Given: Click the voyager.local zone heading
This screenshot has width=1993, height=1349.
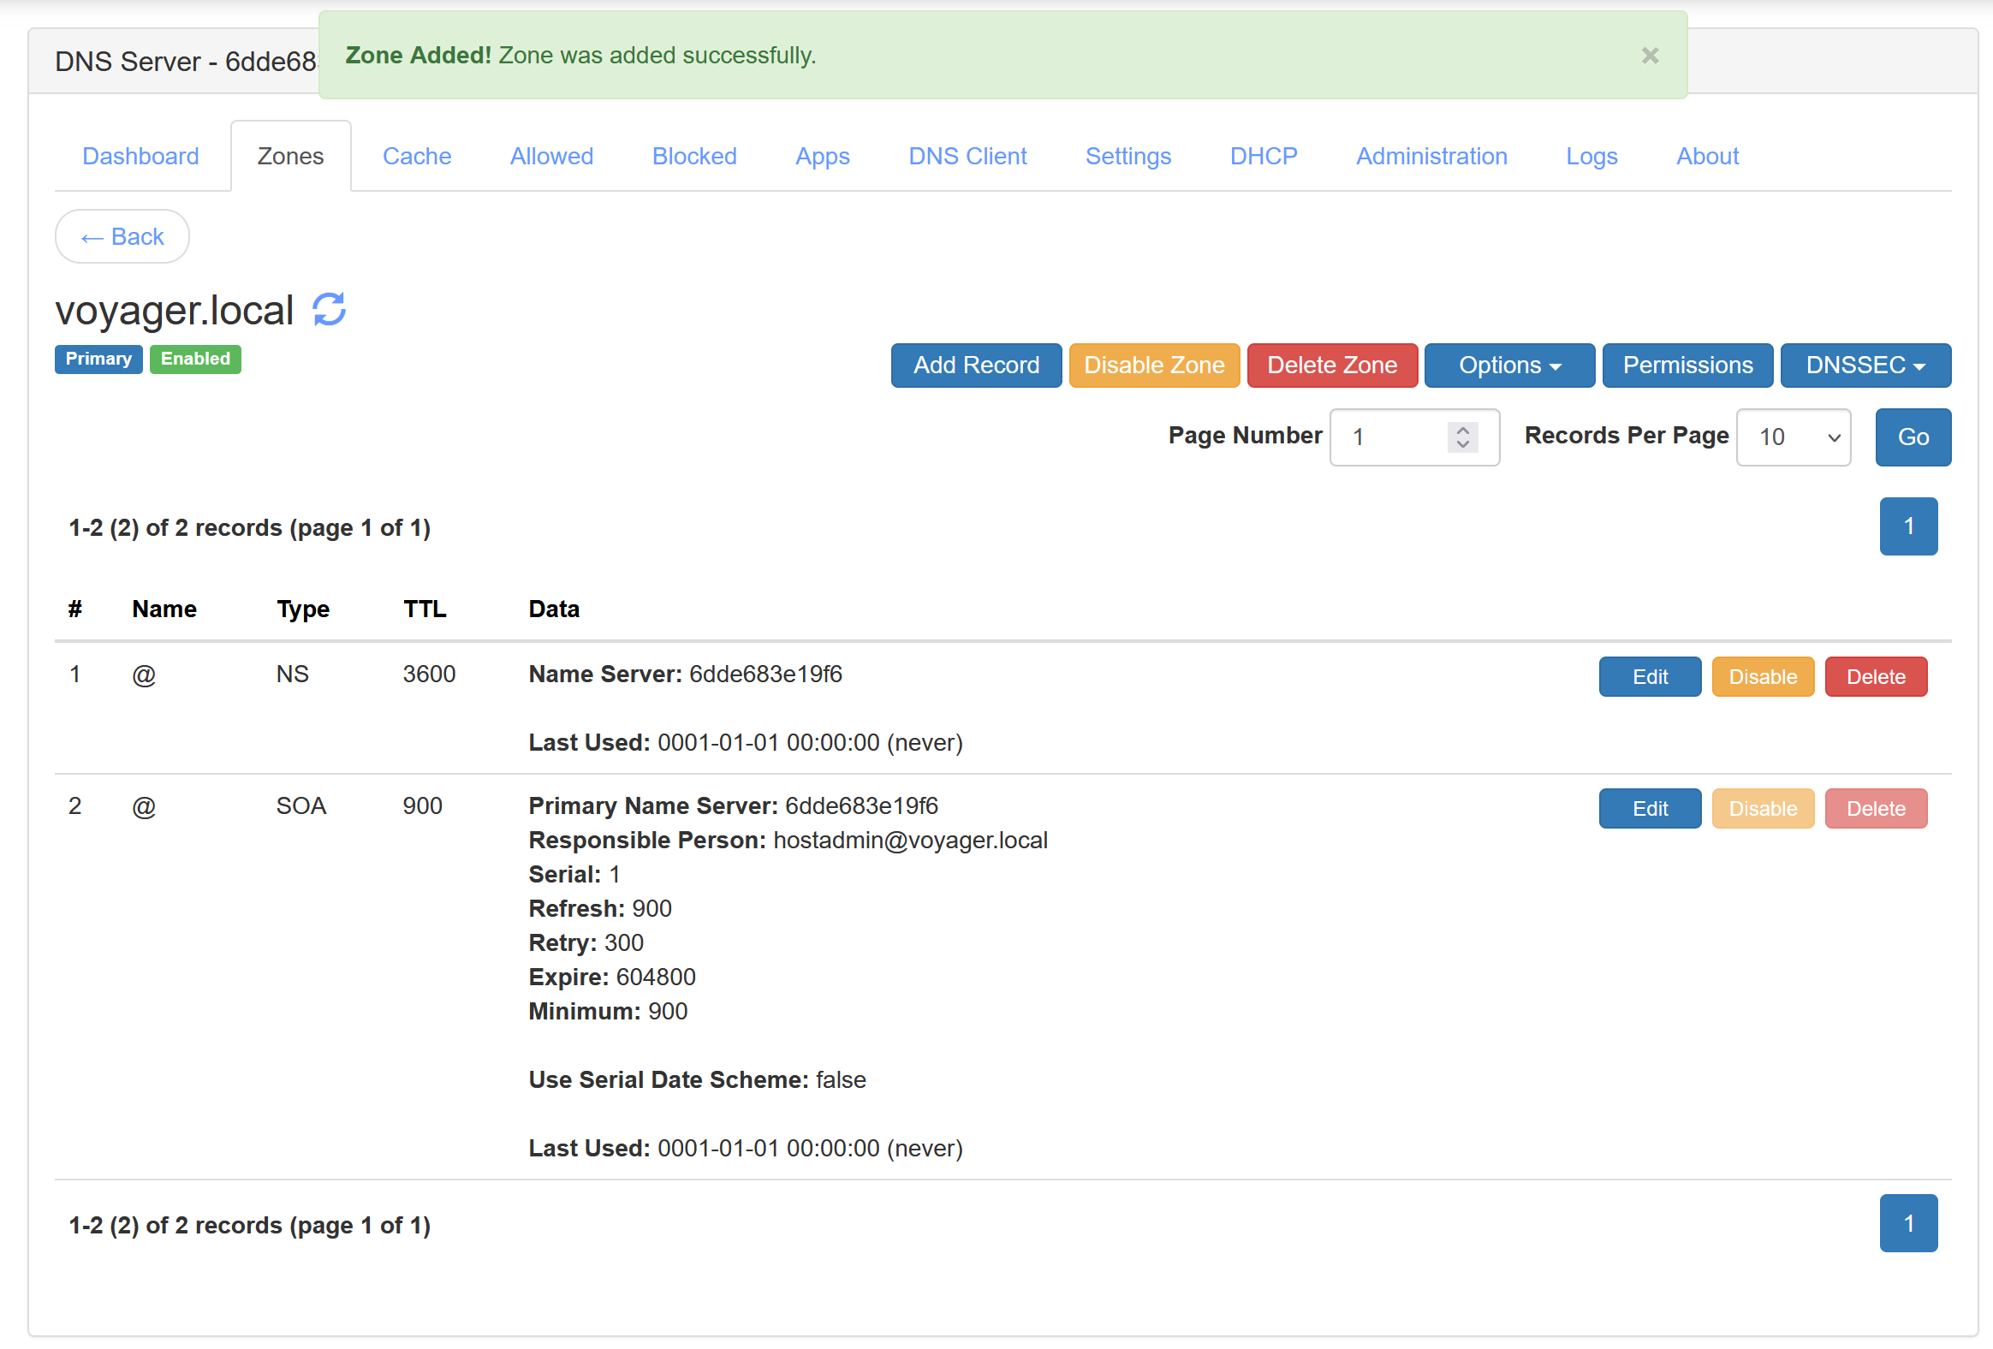Looking at the screenshot, I should tap(174, 311).
